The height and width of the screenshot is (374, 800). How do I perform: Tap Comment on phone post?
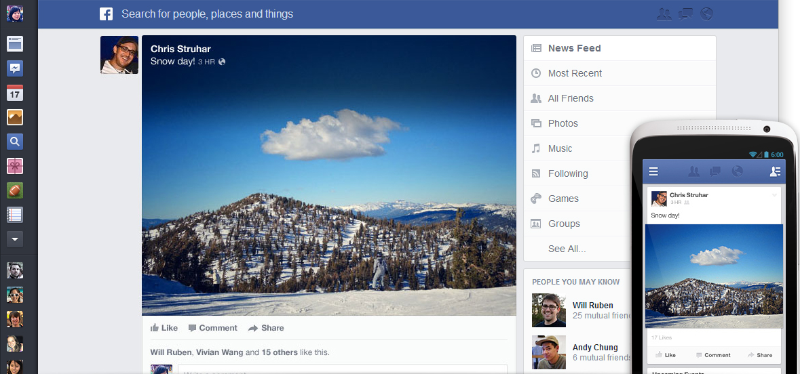tap(713, 355)
